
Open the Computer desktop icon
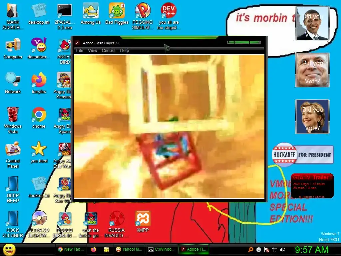(13, 49)
